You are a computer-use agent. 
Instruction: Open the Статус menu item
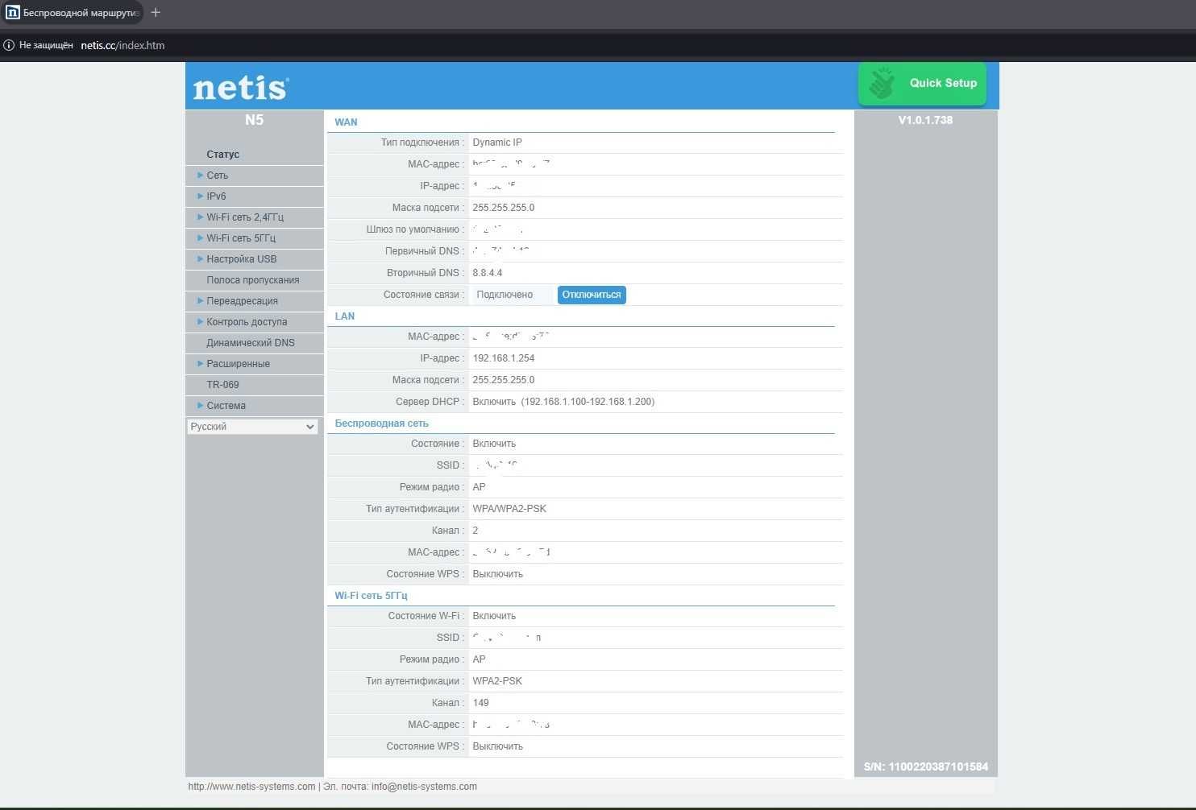coord(222,154)
